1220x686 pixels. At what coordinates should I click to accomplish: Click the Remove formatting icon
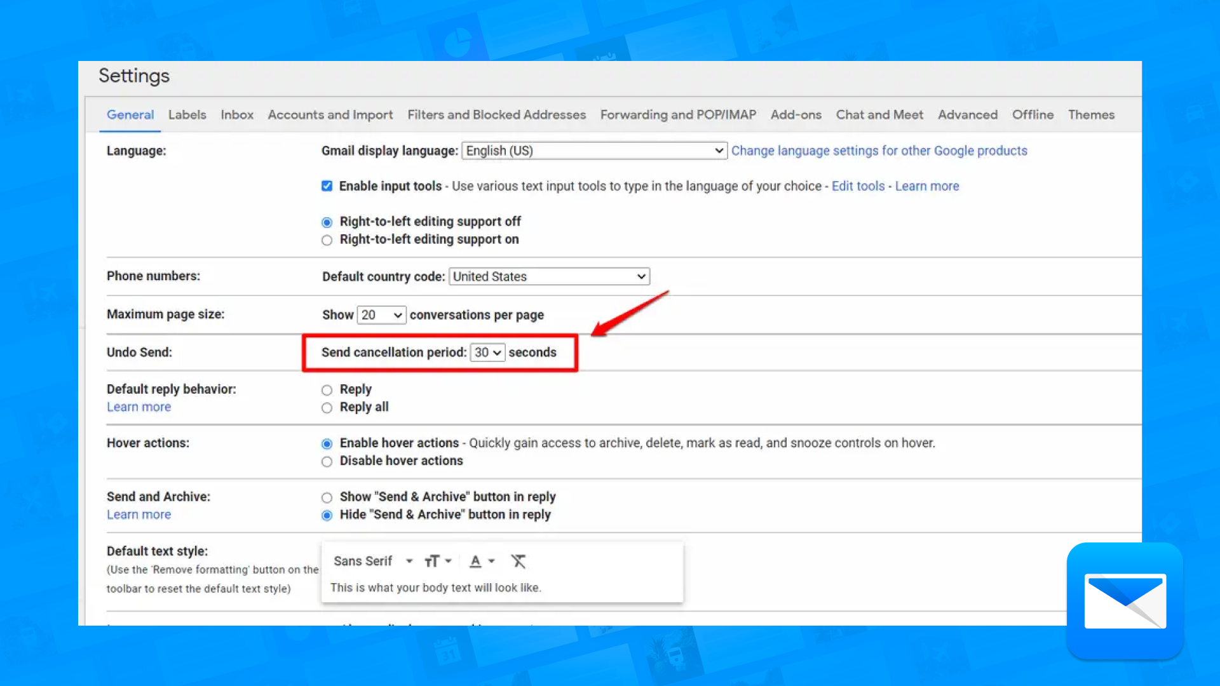click(518, 562)
